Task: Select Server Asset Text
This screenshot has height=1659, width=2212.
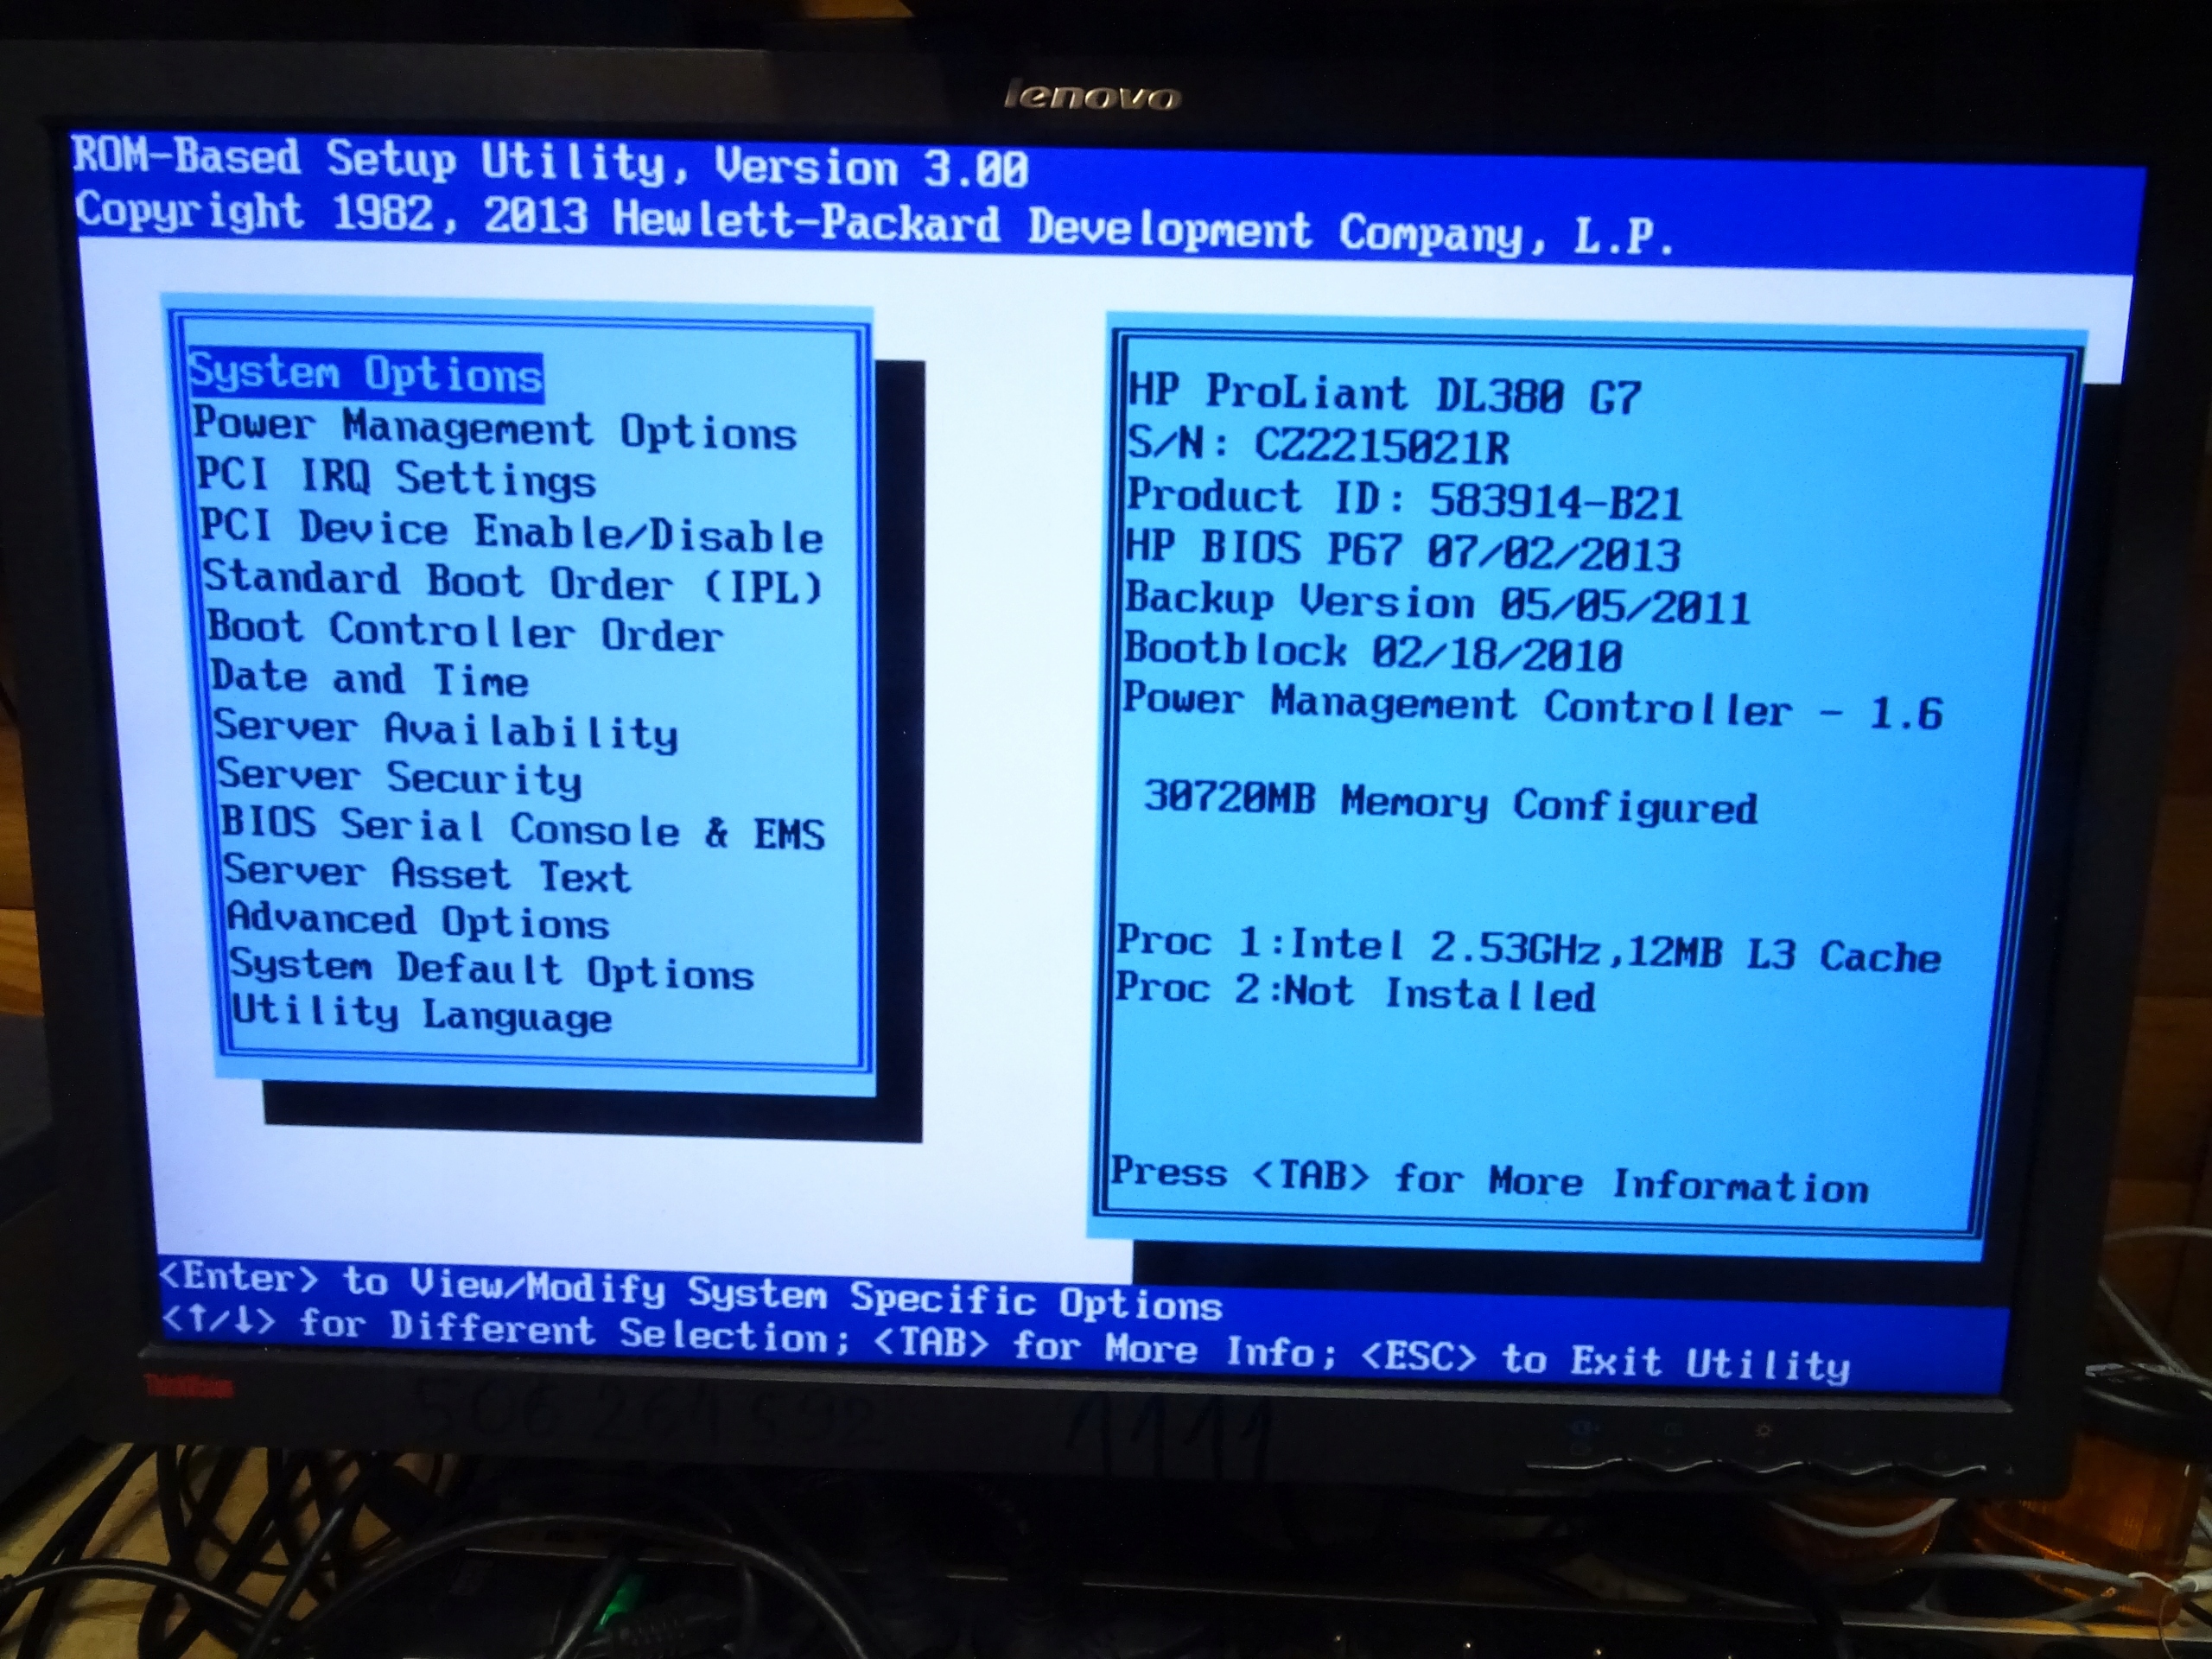Action: tap(426, 875)
